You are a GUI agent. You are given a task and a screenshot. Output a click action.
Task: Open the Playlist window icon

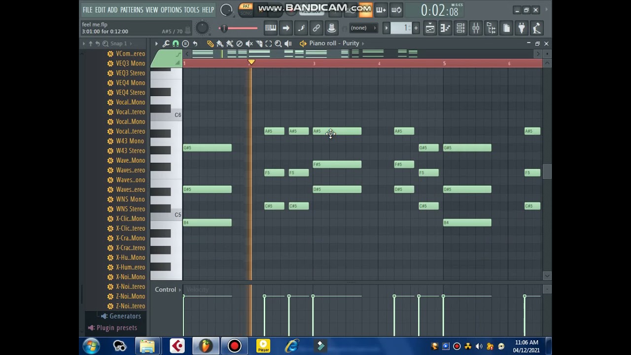tap(430, 28)
